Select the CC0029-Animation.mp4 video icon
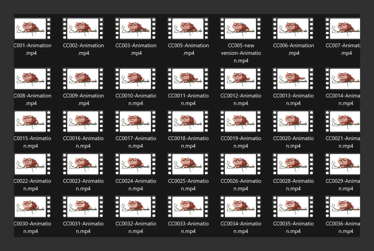 (x=342, y=164)
